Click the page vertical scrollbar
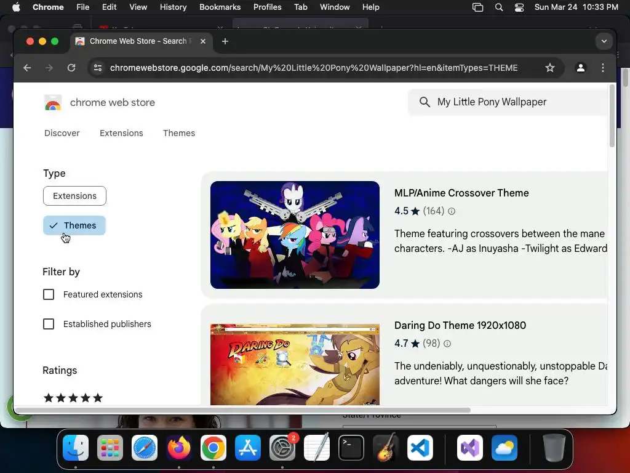This screenshot has width=630, height=473. [612, 116]
